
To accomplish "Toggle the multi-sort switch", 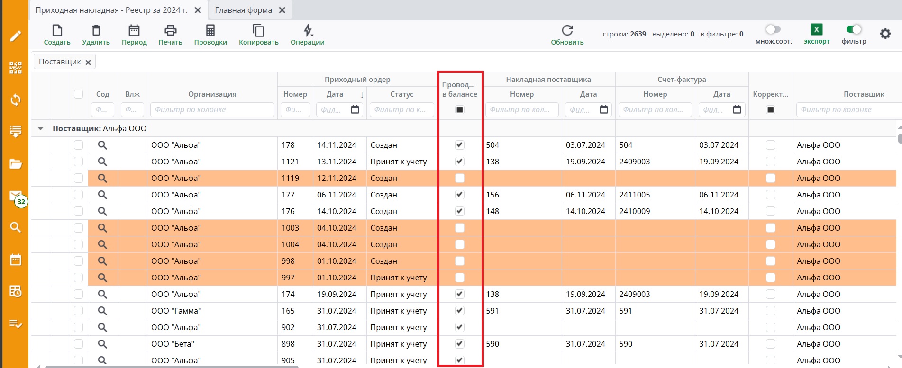I will pyautogui.click(x=773, y=29).
